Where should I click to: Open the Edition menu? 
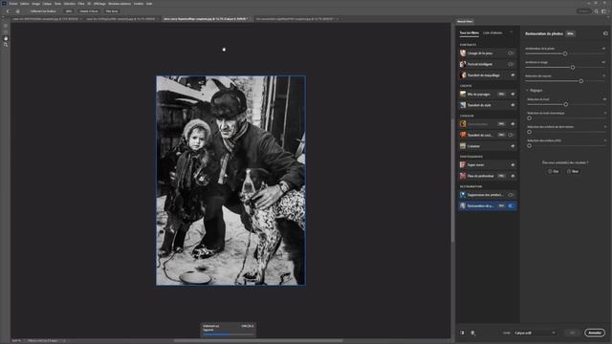(25, 4)
